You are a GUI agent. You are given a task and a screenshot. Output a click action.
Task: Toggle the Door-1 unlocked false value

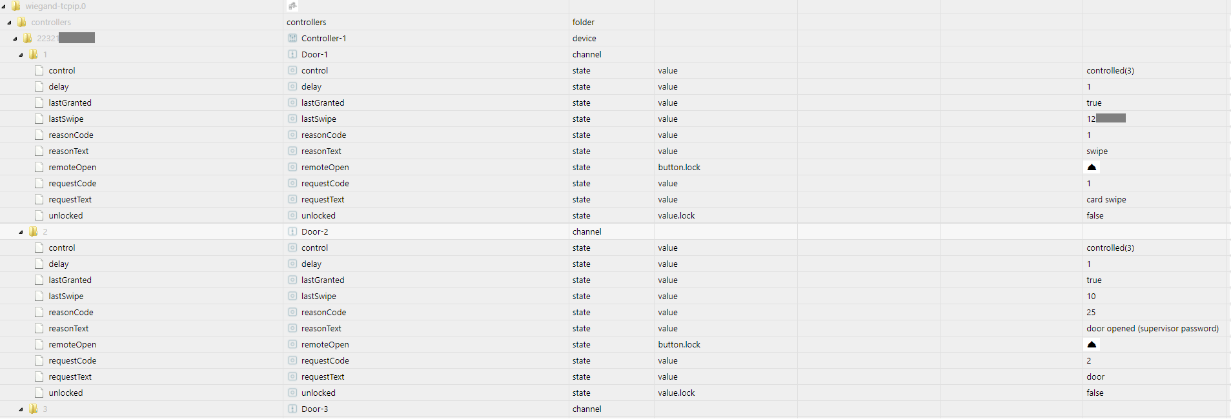point(1095,215)
